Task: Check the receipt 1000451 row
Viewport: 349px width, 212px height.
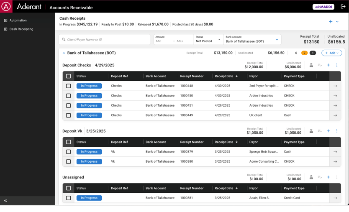Action: (x=68, y=105)
